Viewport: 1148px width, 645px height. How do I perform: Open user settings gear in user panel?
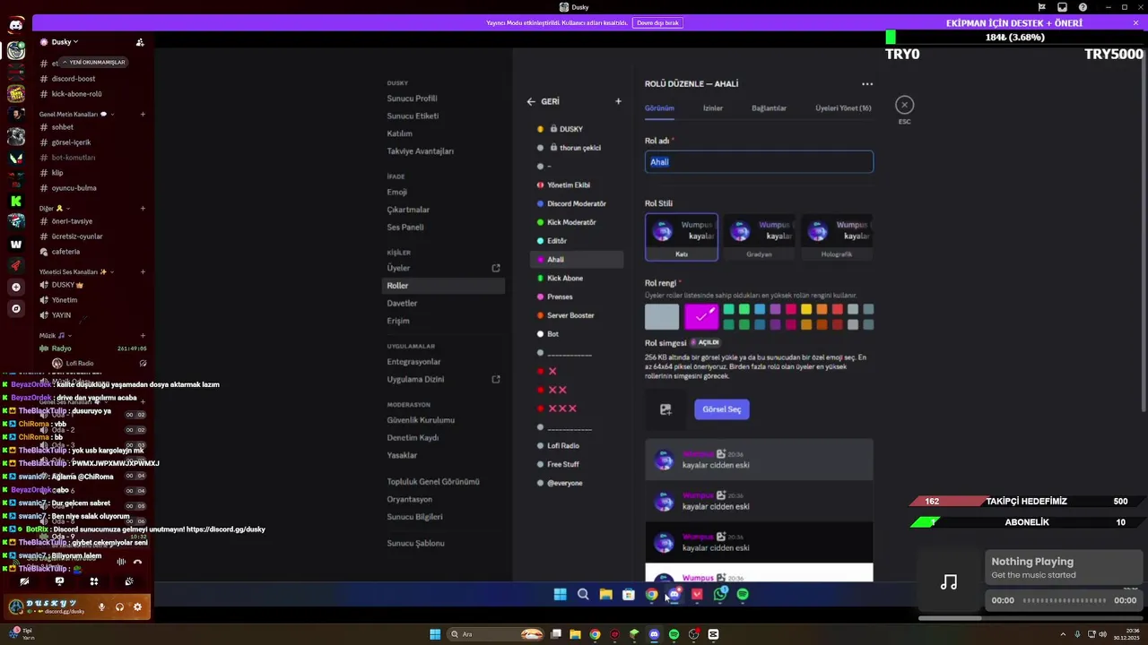[x=137, y=606]
